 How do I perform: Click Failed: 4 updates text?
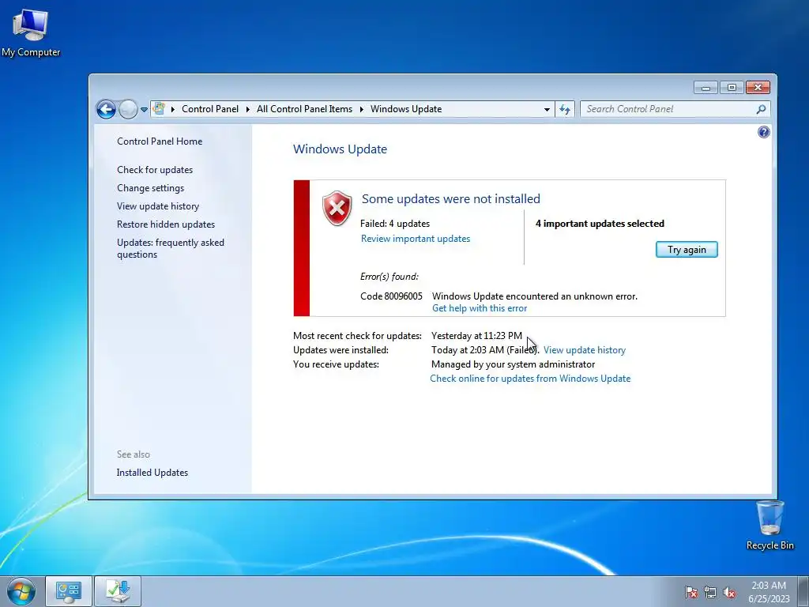click(x=395, y=224)
